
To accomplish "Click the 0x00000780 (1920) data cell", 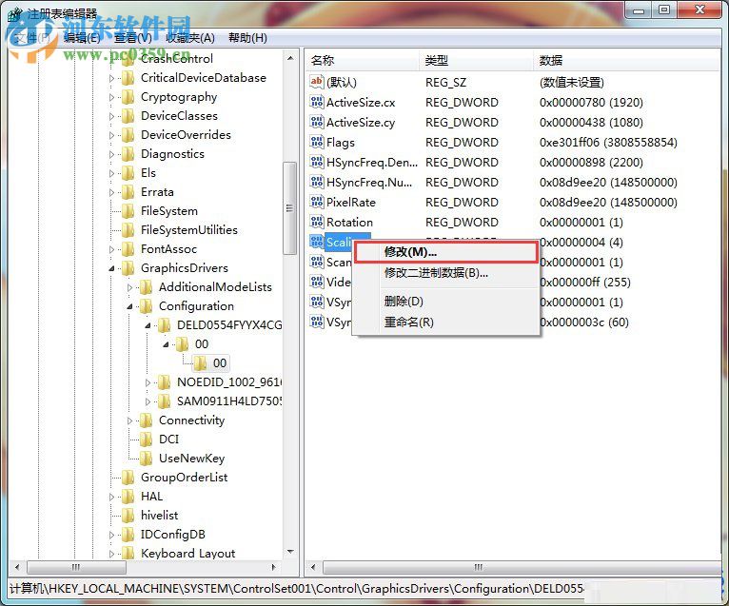I will tap(591, 102).
